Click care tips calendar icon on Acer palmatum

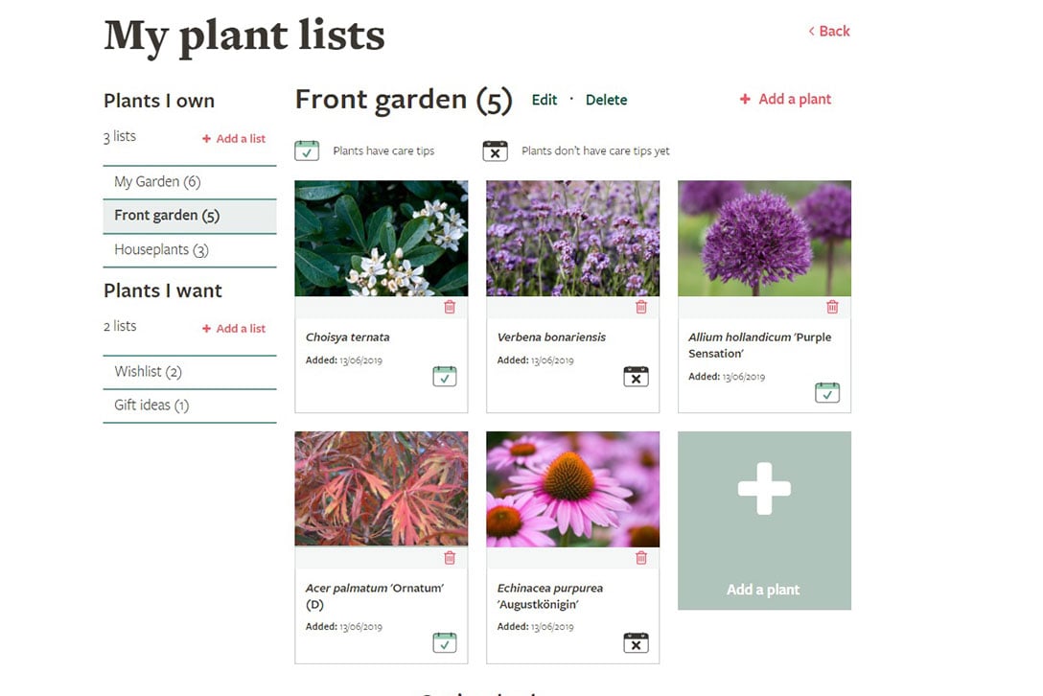pos(444,642)
